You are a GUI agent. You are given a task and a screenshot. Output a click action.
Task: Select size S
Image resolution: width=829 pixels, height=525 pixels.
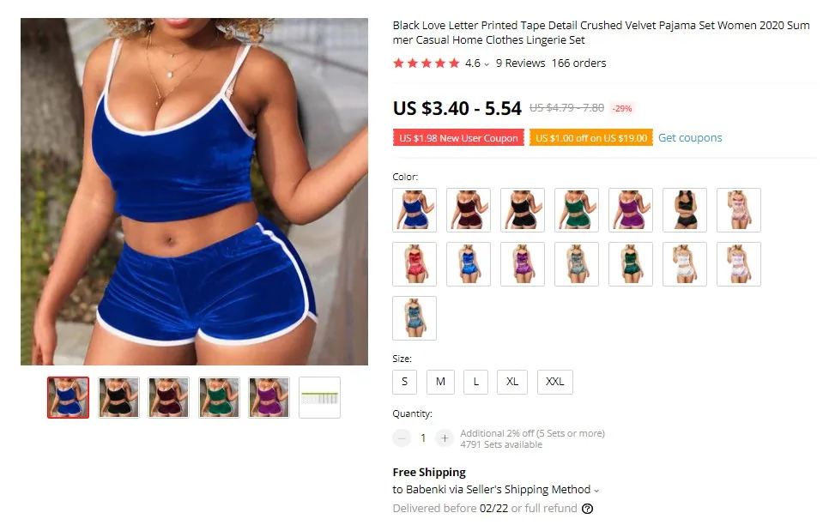404,382
